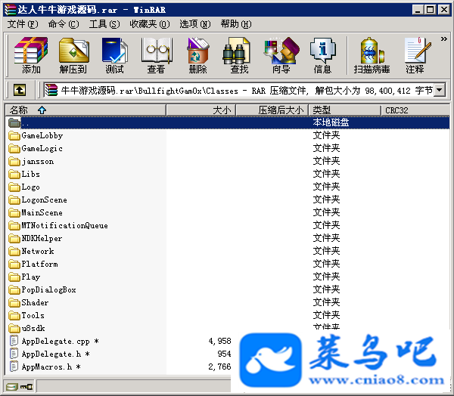Viewport: 454px width, 396px height.
Task: Click the Add (添加) toolbar icon
Action: point(31,51)
